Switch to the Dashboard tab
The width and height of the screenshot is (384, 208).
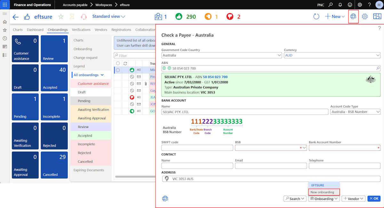pos(35,30)
